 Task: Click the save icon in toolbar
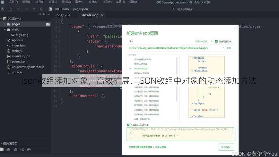coord(10,9)
